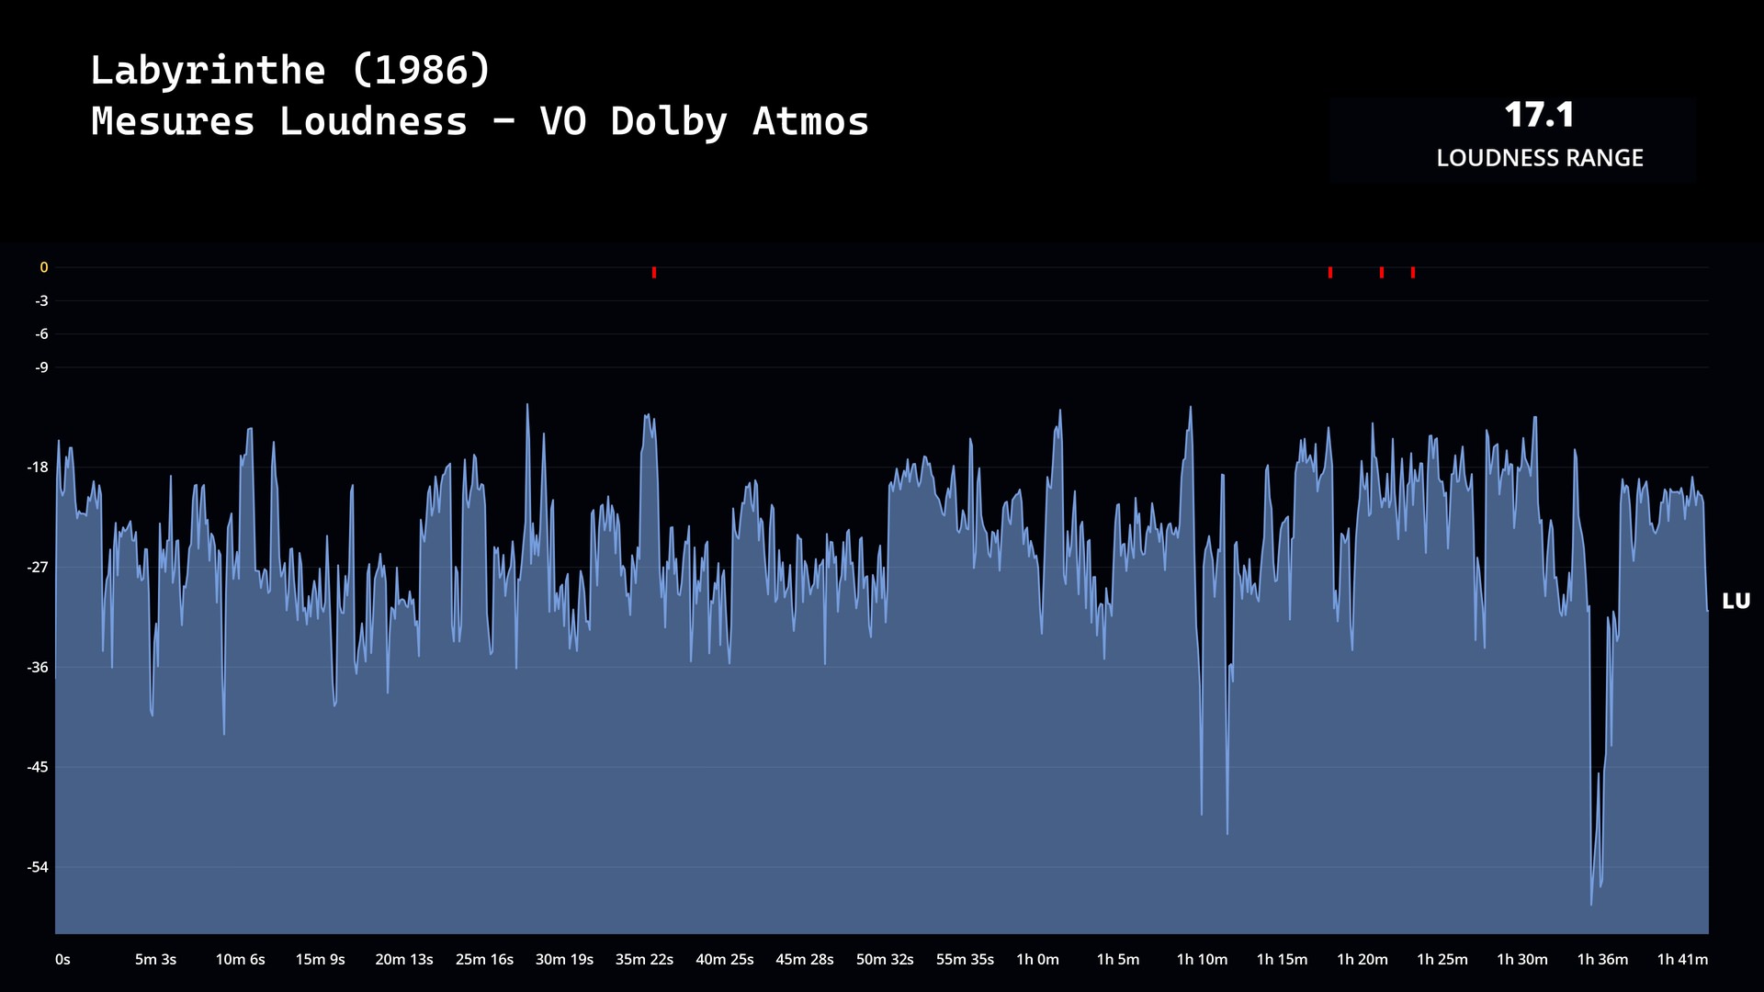Click the 1h 36m time axis label

point(1602,959)
